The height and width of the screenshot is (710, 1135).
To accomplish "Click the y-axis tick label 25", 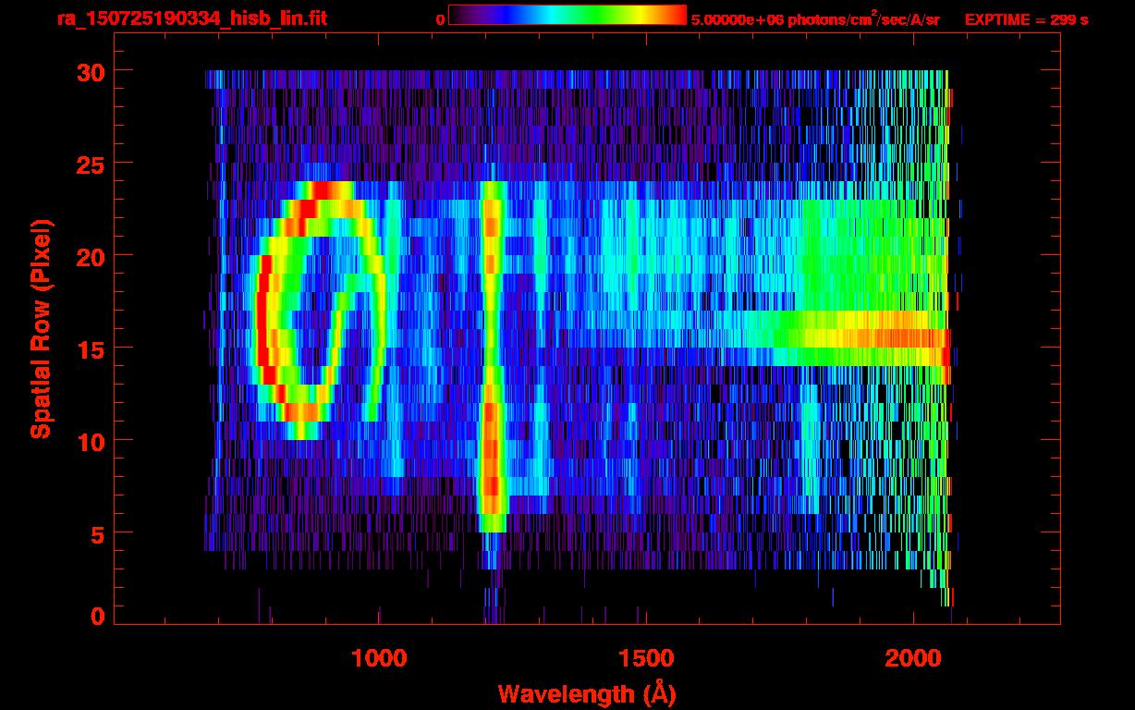I will click(89, 164).
